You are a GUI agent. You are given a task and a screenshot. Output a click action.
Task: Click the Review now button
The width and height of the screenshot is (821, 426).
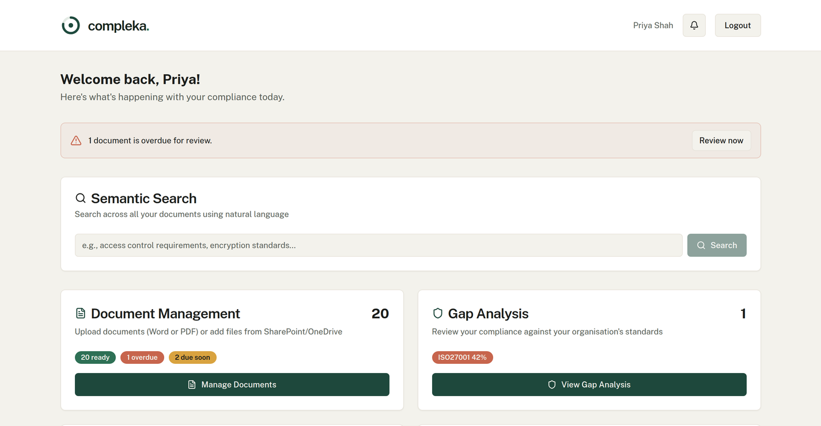pyautogui.click(x=721, y=140)
